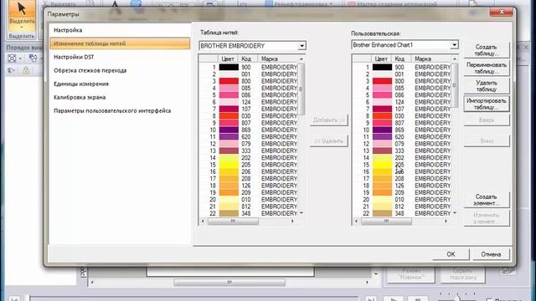Select row 11 code 620 in left table
Viewport: 536px width, 301px height.
(x=249, y=137)
